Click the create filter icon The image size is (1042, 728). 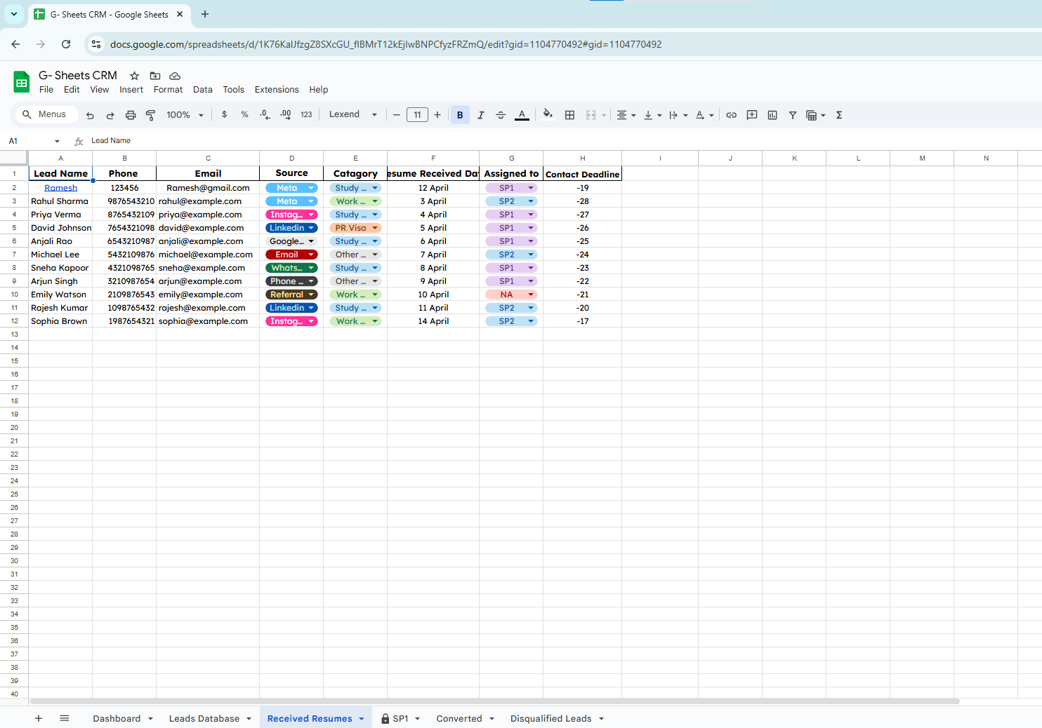pyautogui.click(x=792, y=115)
